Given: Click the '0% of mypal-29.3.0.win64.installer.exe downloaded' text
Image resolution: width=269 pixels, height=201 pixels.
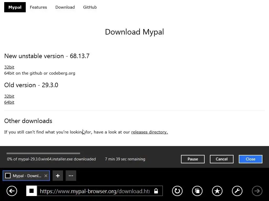Looking at the screenshot, I should click(51, 159).
